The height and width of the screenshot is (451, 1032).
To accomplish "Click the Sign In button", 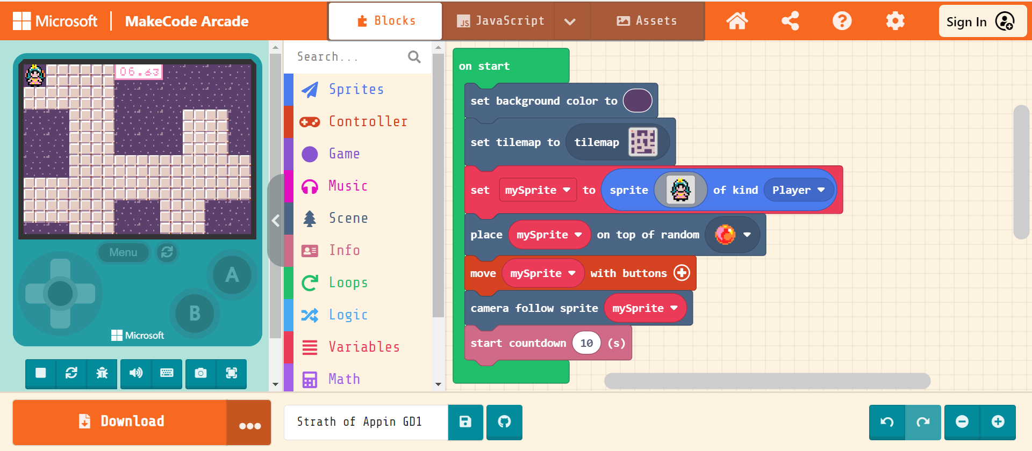I will 982,21.
